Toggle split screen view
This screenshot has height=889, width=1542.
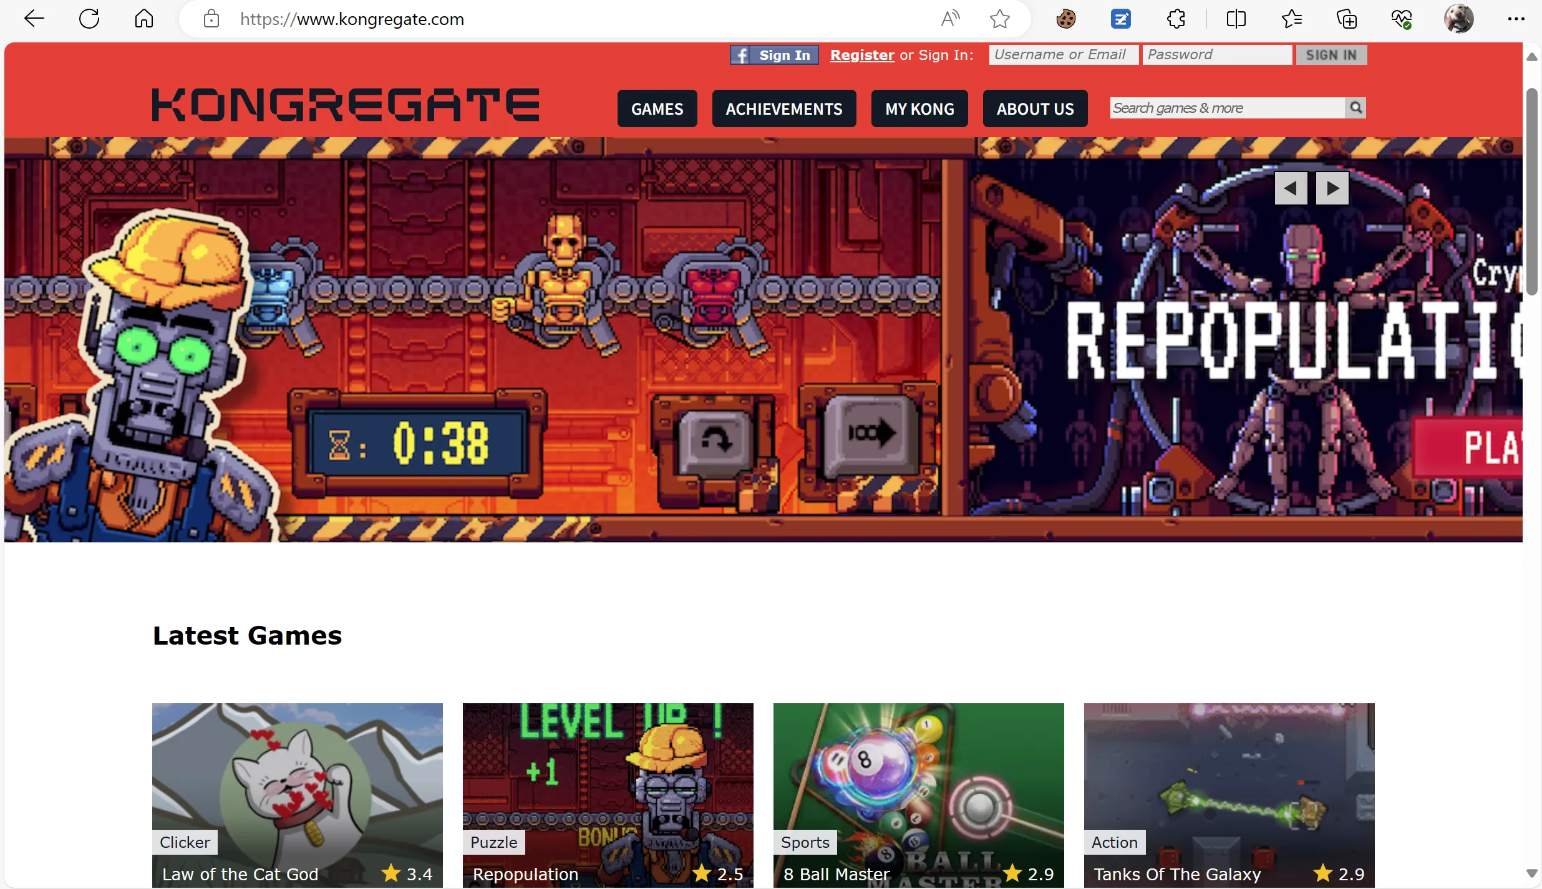pos(1236,19)
